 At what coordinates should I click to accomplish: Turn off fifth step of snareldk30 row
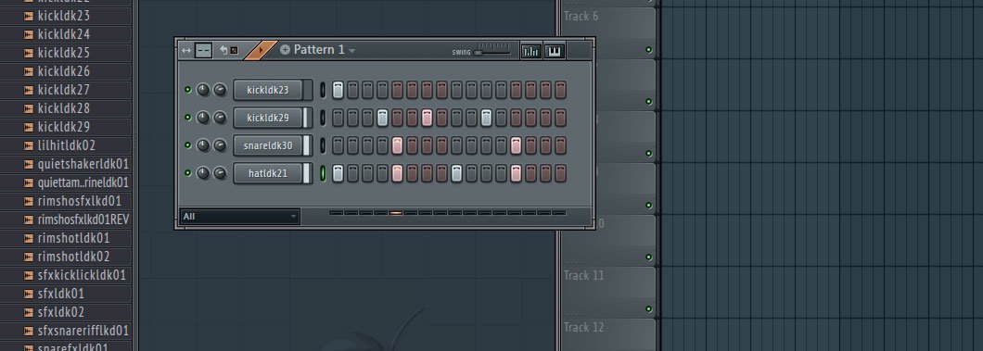click(397, 145)
